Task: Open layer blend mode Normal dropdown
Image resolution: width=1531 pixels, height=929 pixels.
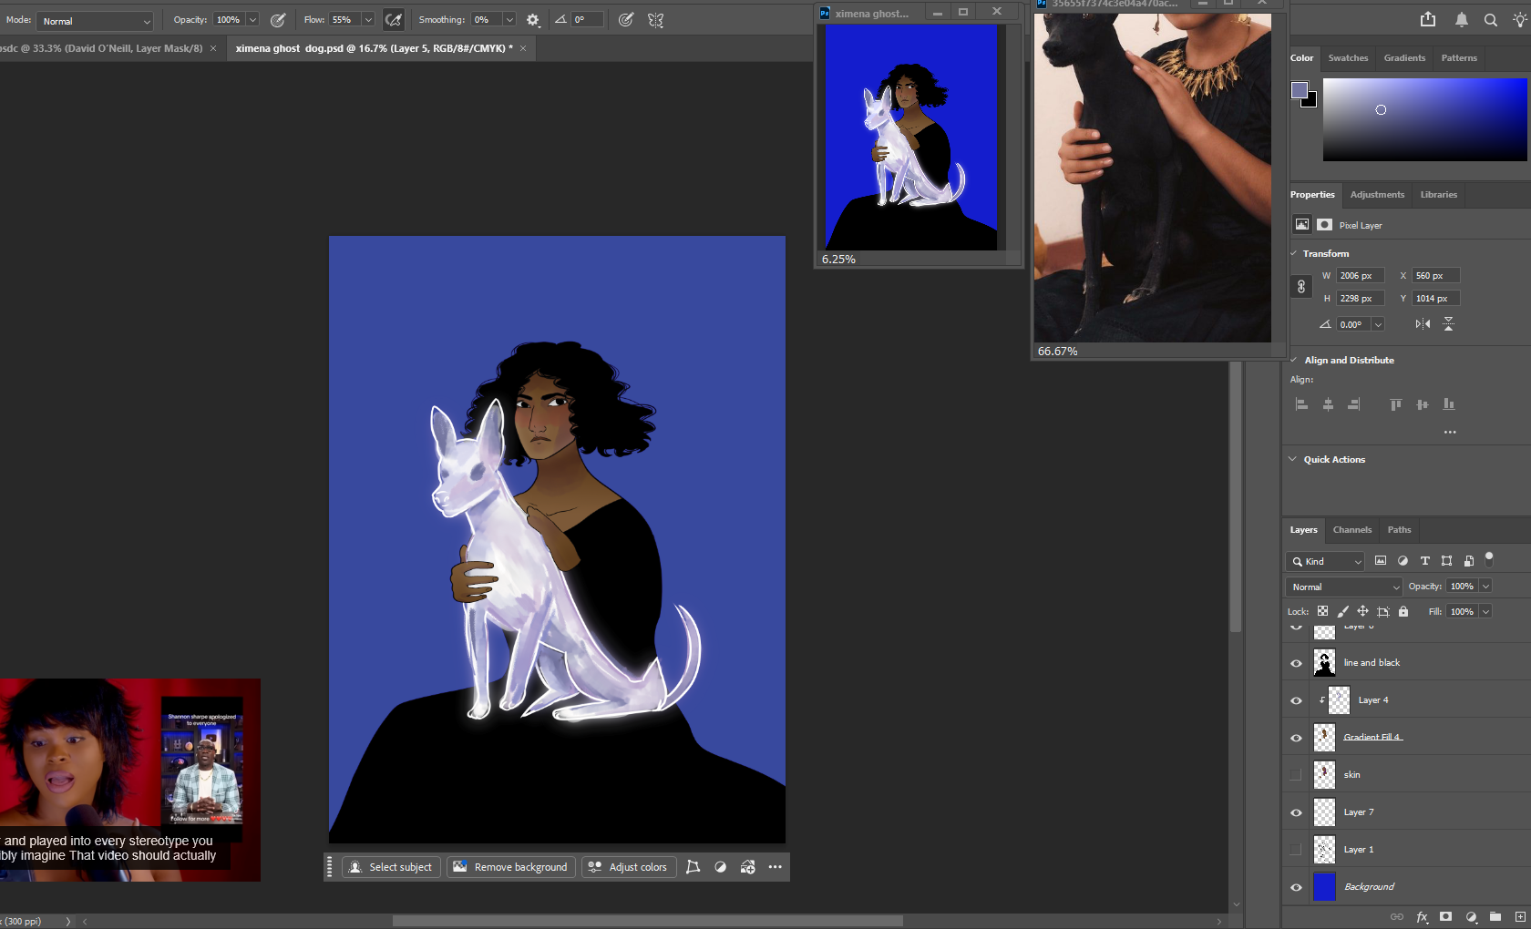Action: 1344,587
